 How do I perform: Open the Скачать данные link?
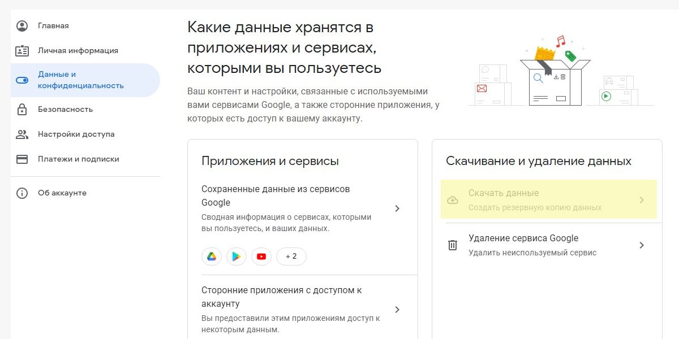point(504,193)
